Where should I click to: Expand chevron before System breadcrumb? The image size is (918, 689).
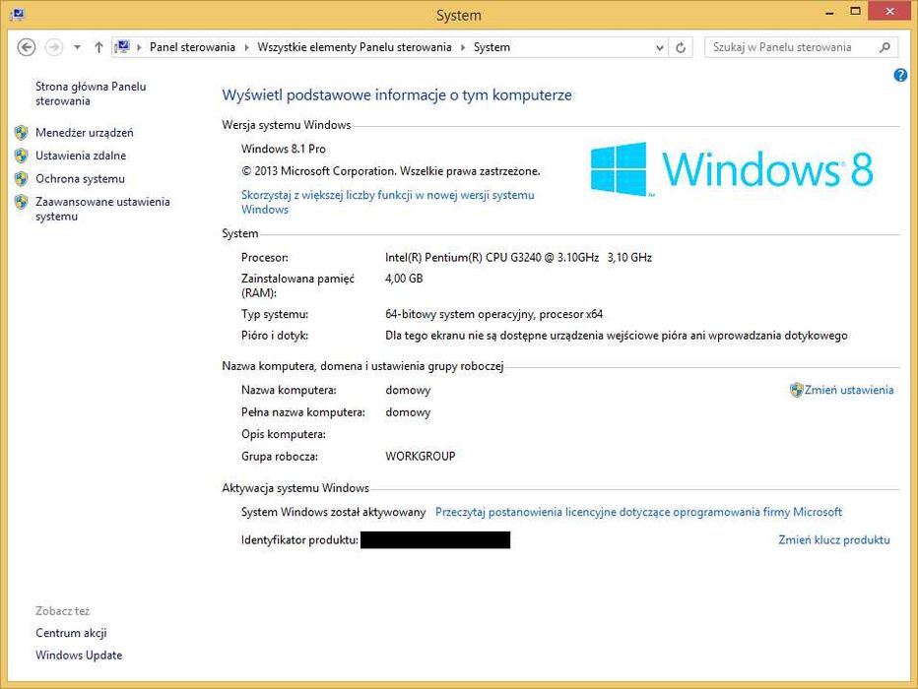pos(463,47)
